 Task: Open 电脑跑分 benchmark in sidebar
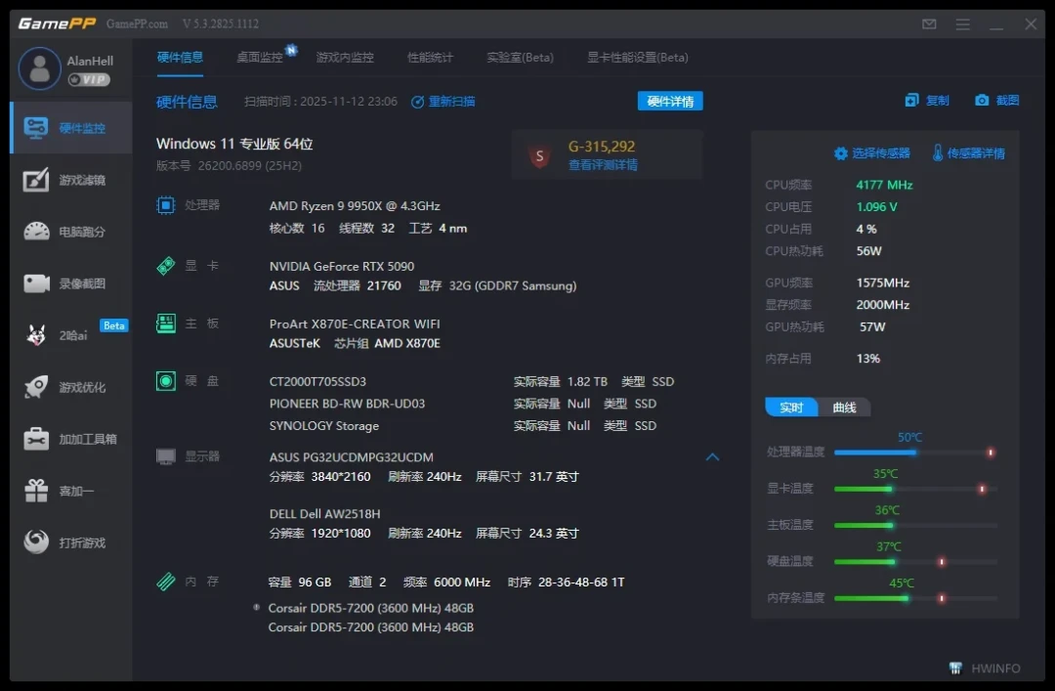tap(71, 232)
